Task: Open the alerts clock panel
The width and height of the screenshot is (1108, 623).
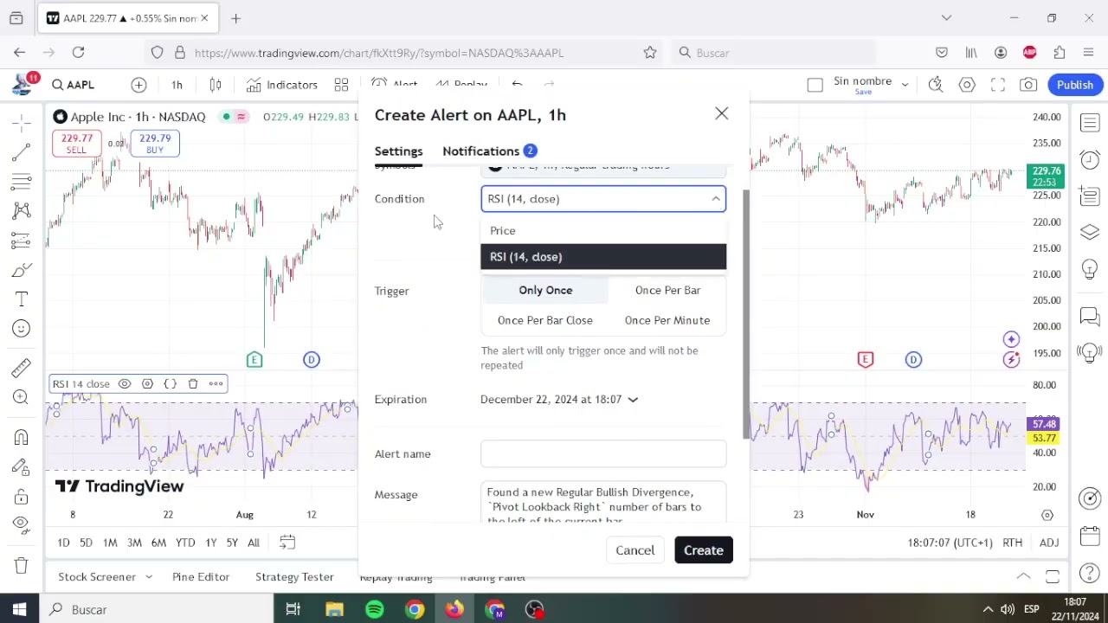Action: [x=1090, y=159]
